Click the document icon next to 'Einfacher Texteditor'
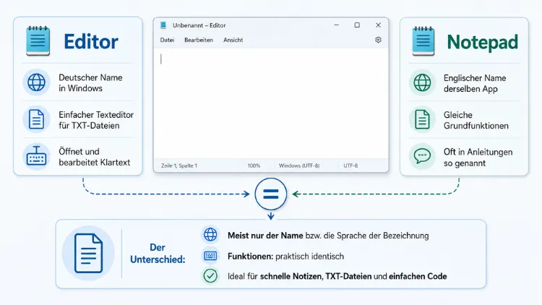542x305 pixels. click(36, 119)
